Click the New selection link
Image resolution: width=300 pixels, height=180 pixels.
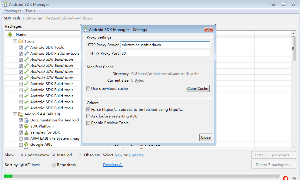[118, 155]
